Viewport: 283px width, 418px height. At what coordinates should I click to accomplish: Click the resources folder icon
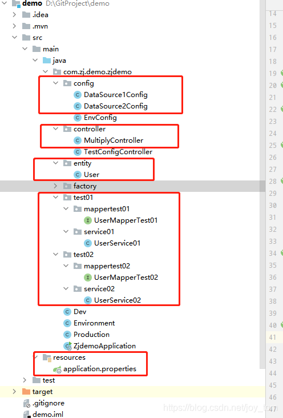(x=47, y=357)
